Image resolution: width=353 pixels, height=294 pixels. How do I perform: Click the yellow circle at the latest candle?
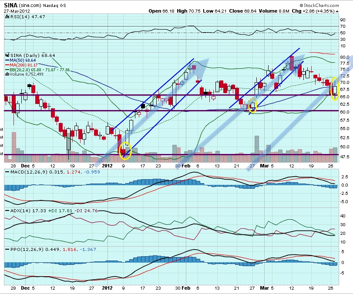point(335,89)
